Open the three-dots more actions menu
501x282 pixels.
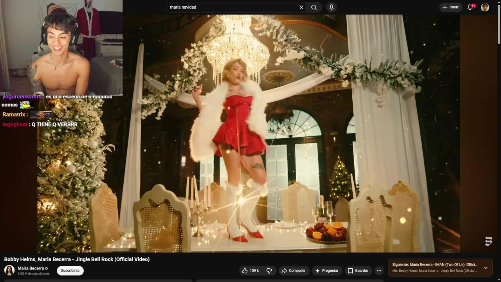tap(379, 271)
